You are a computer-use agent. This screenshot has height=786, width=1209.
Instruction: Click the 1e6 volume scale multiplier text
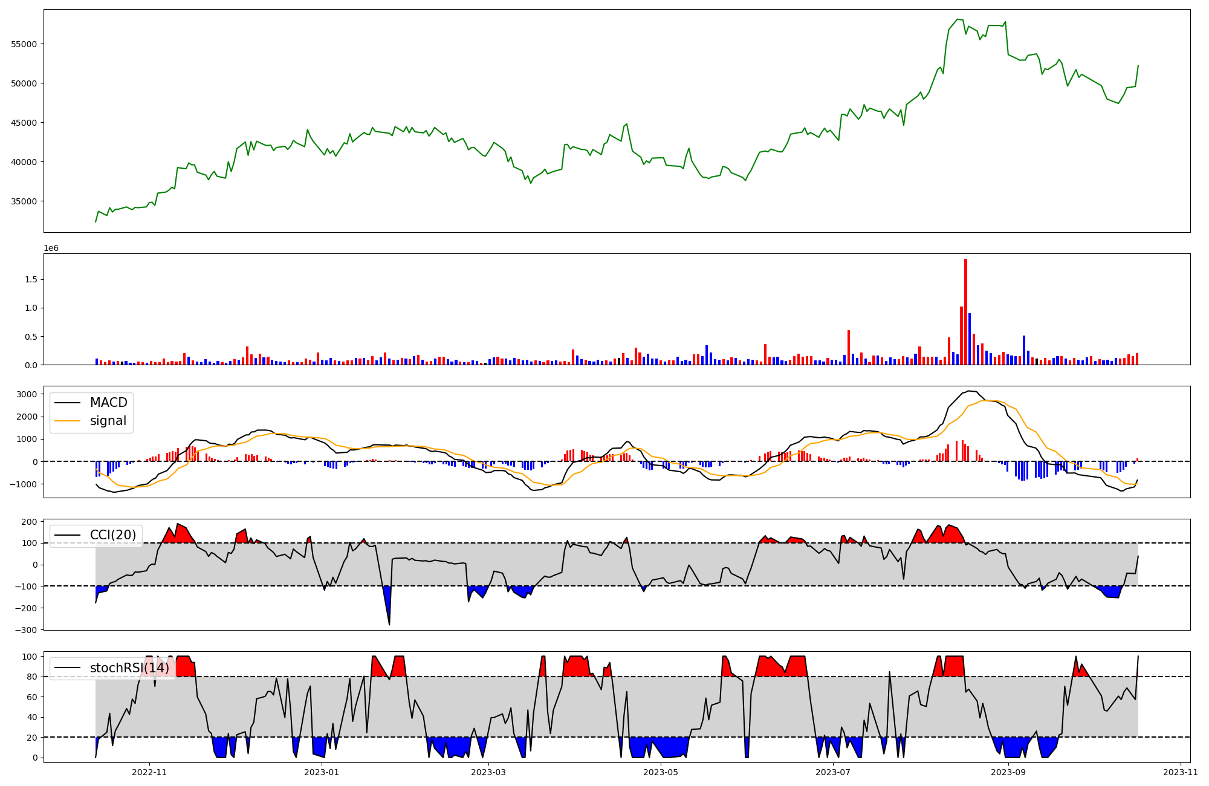tap(51, 248)
